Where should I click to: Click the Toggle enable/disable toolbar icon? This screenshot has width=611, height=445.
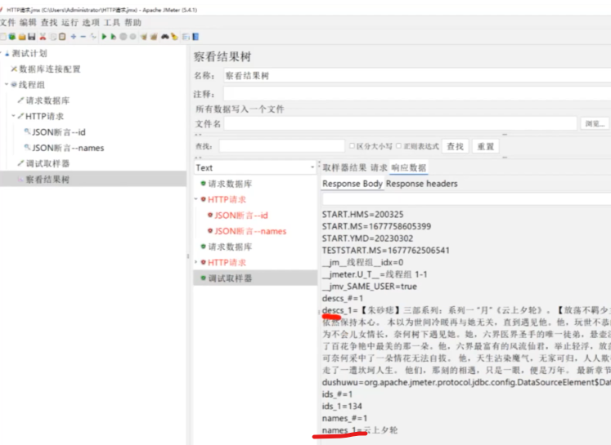[93, 37]
